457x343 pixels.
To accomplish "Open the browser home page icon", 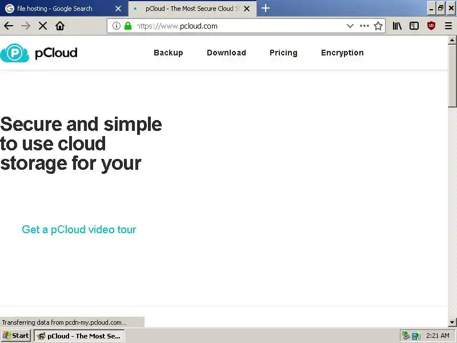I will [x=60, y=26].
